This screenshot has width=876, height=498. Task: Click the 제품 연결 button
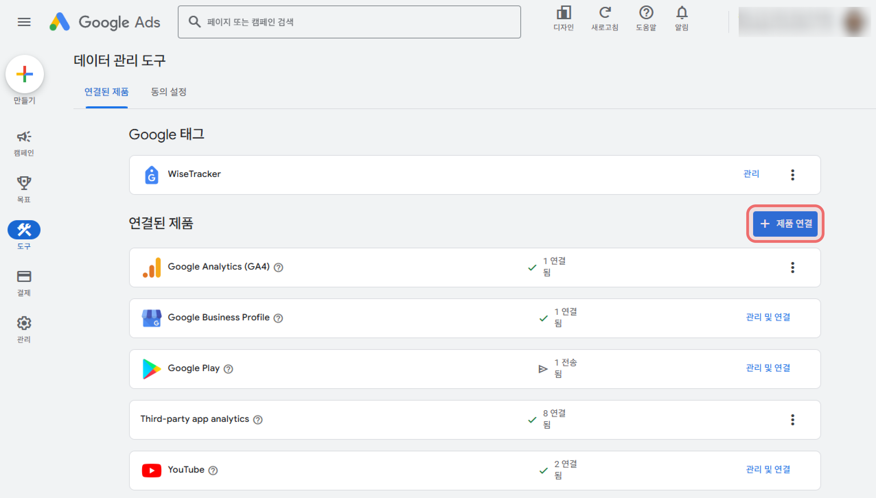coord(785,224)
